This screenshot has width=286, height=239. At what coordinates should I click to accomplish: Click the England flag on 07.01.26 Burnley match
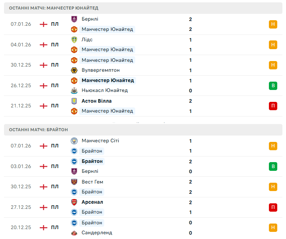[43, 24]
